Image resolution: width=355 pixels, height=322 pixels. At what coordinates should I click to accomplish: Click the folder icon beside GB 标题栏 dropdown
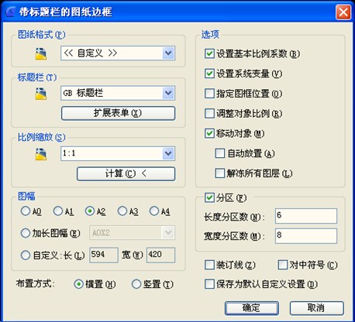41,94
